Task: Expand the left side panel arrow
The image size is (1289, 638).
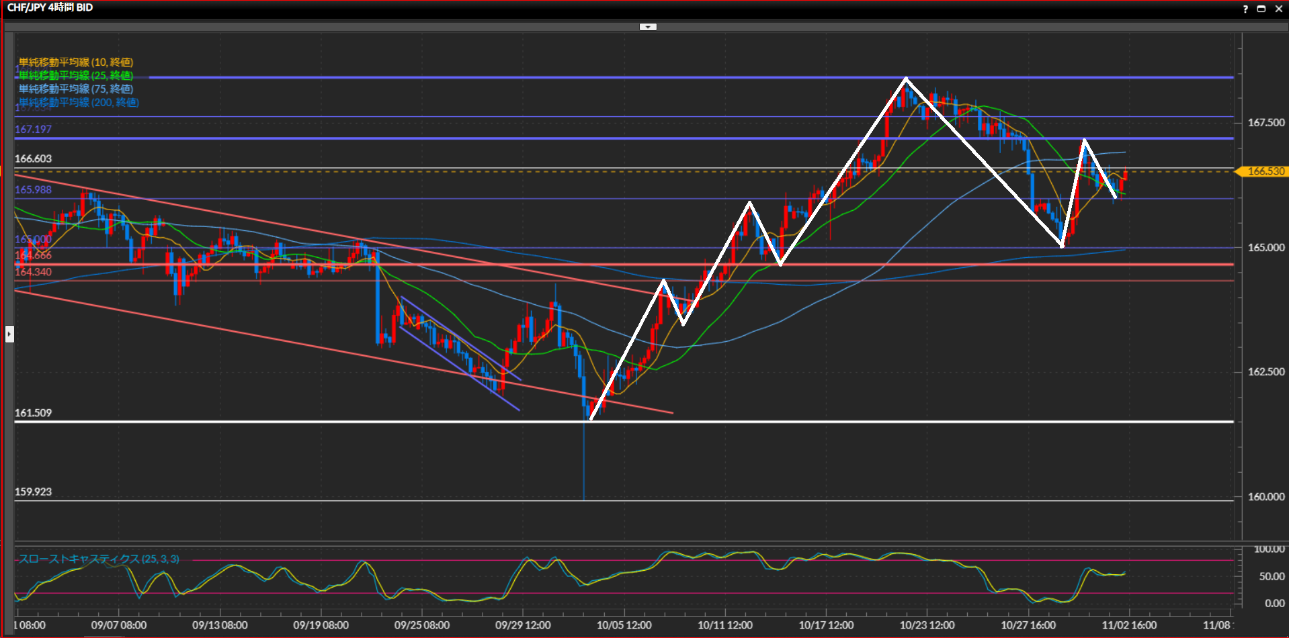Action: click(9, 334)
